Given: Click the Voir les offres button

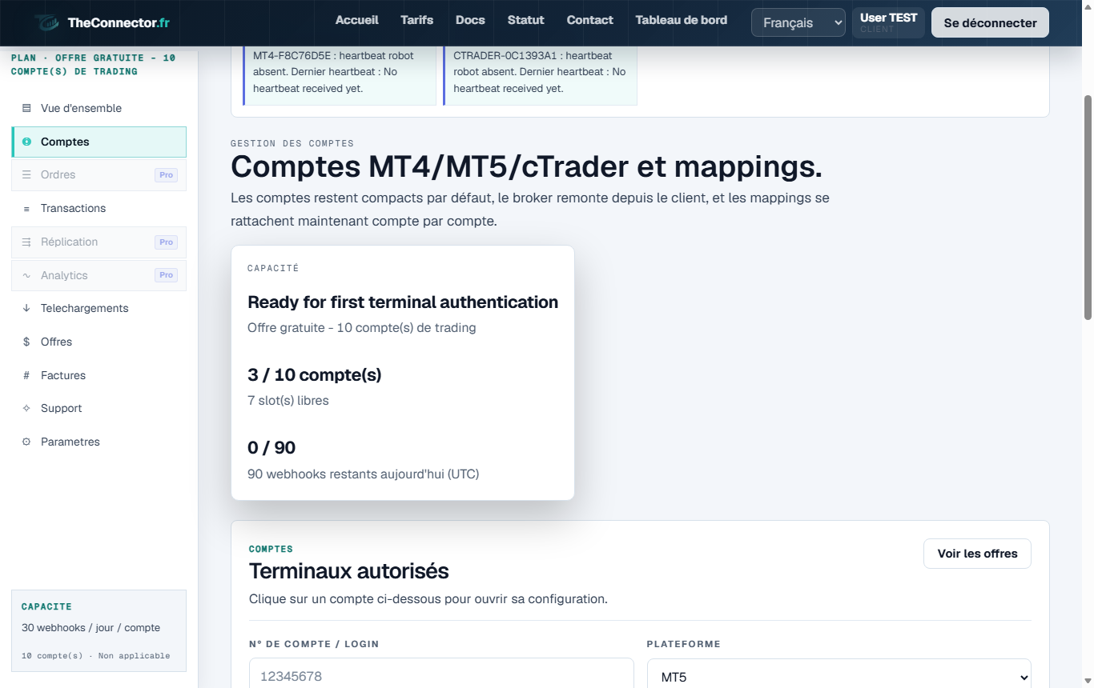Looking at the screenshot, I should (x=977, y=554).
